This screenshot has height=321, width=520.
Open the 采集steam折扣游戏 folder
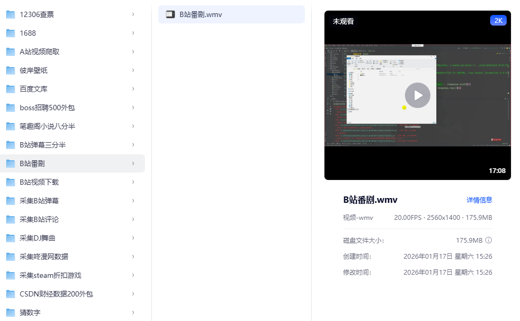coord(50,275)
